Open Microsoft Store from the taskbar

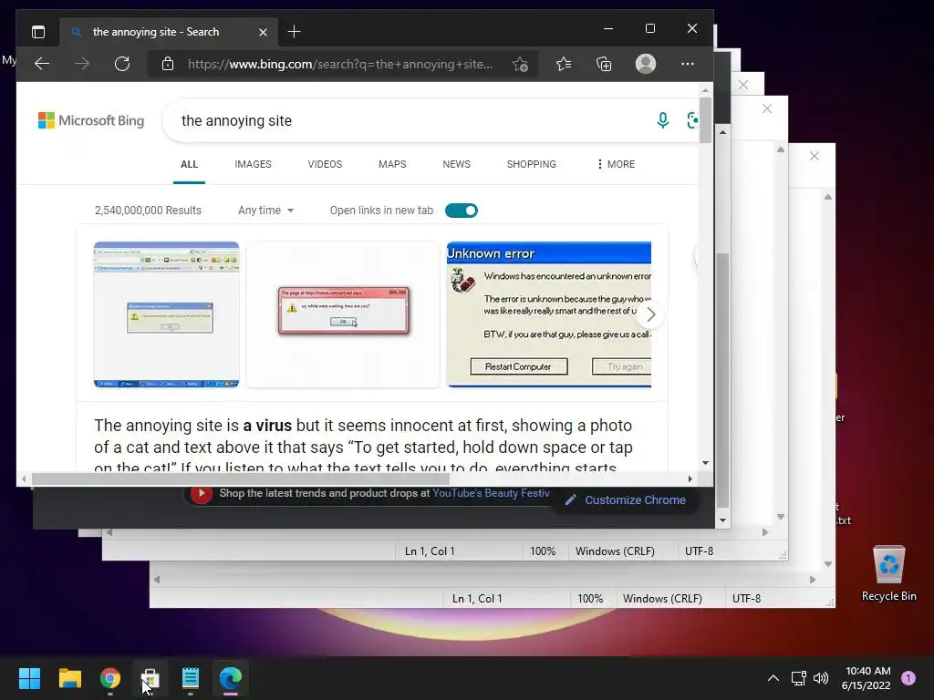tap(150, 677)
